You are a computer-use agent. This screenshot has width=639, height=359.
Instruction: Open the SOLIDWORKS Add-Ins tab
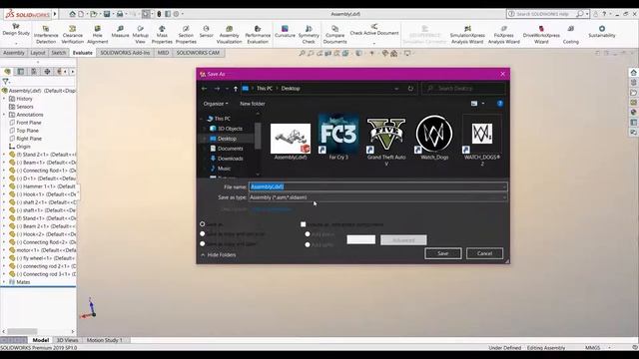[x=125, y=53]
